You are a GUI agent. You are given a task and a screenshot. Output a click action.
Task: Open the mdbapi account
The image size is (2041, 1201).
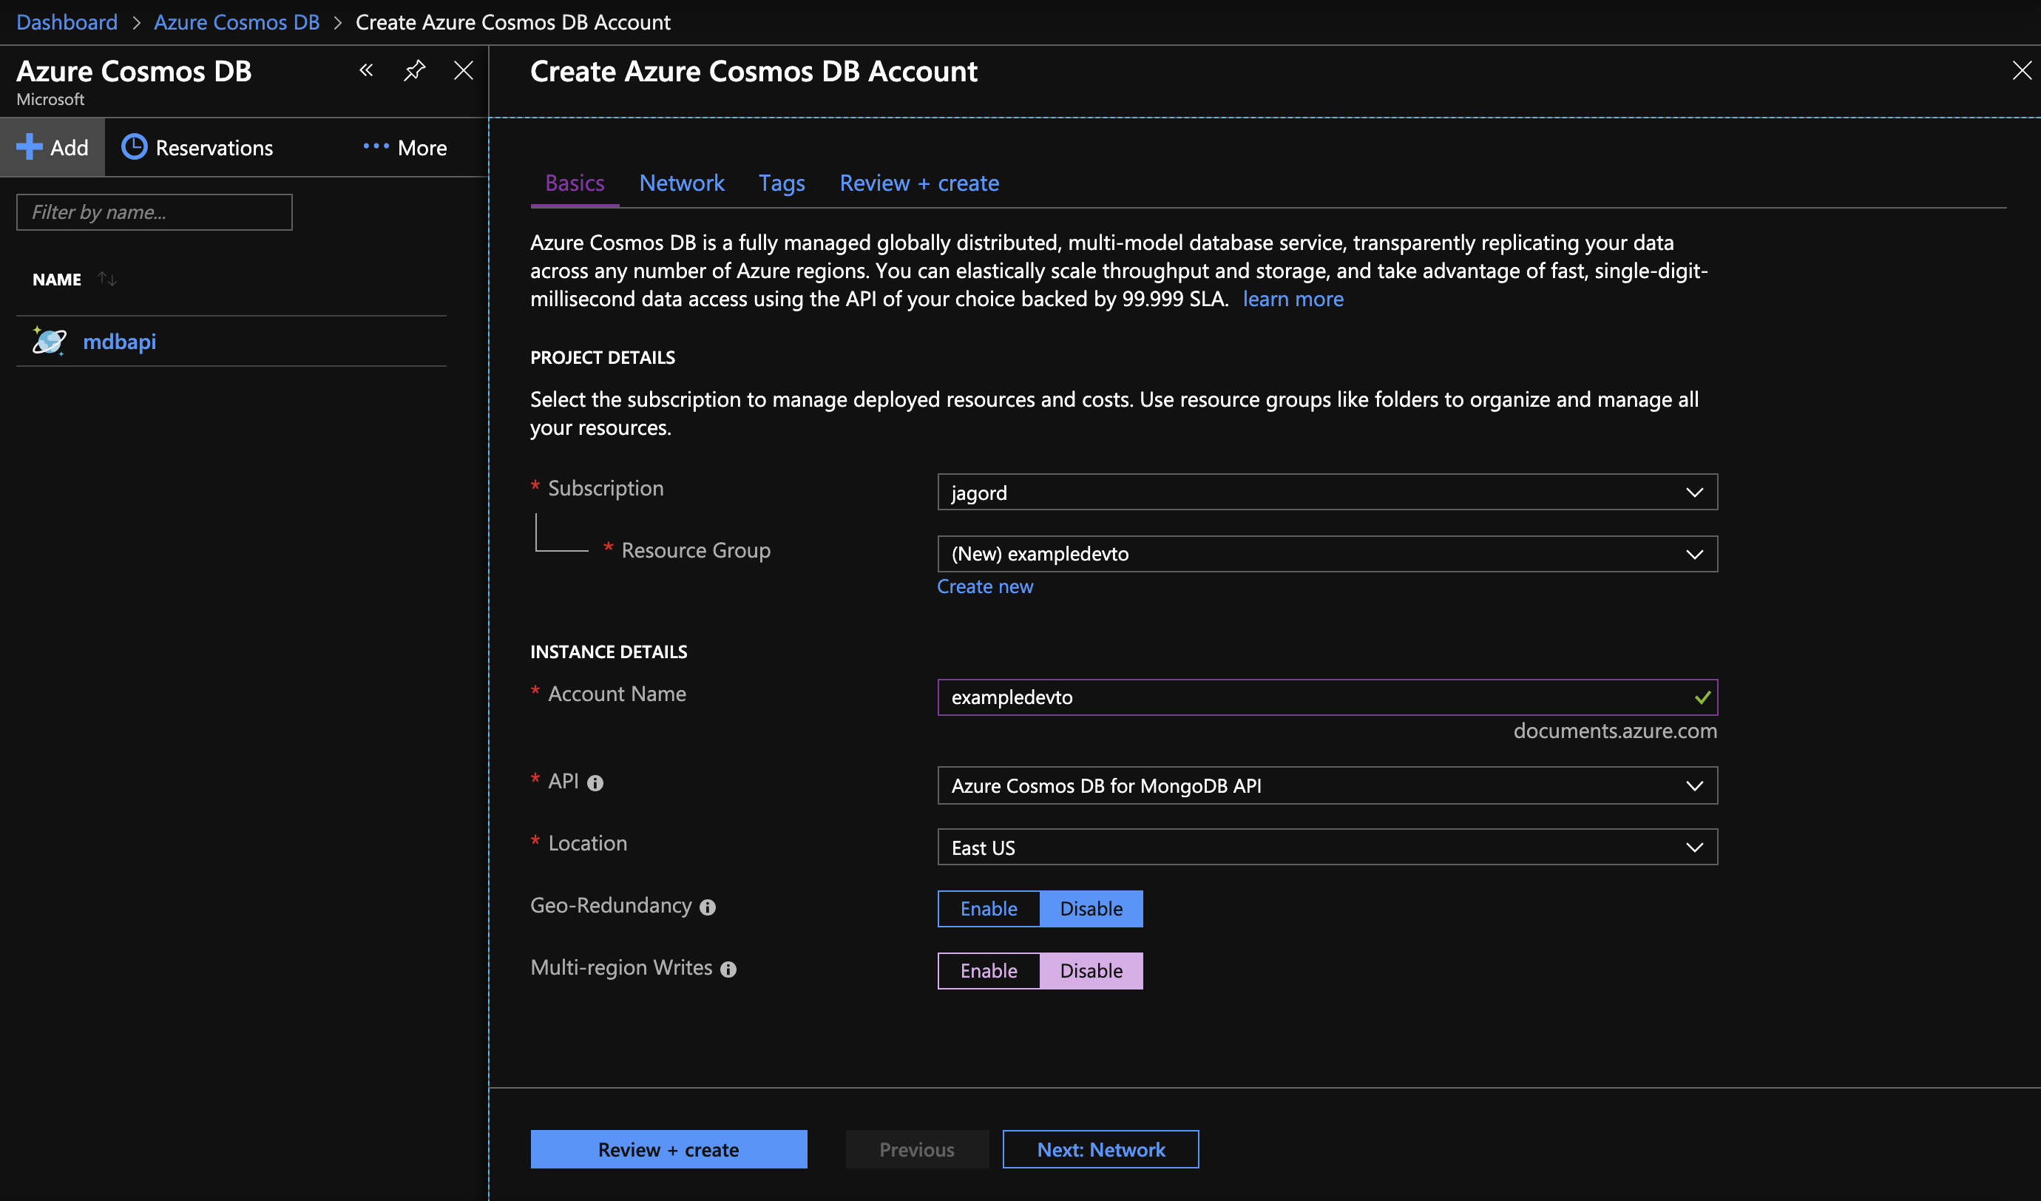119,342
